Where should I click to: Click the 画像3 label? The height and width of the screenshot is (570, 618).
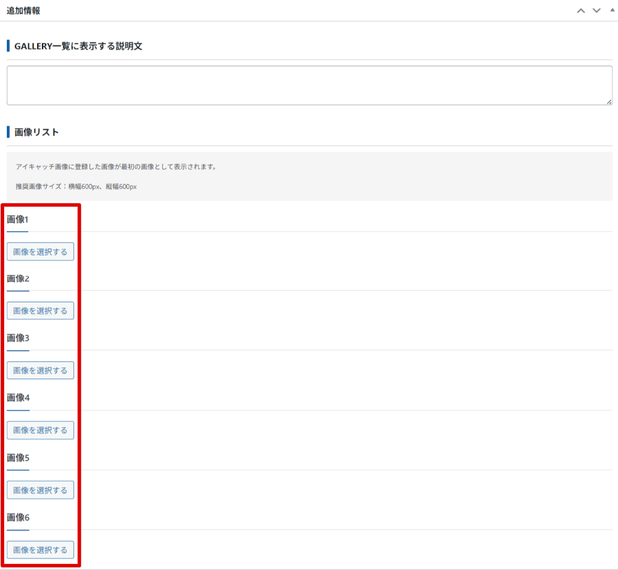pyautogui.click(x=18, y=338)
